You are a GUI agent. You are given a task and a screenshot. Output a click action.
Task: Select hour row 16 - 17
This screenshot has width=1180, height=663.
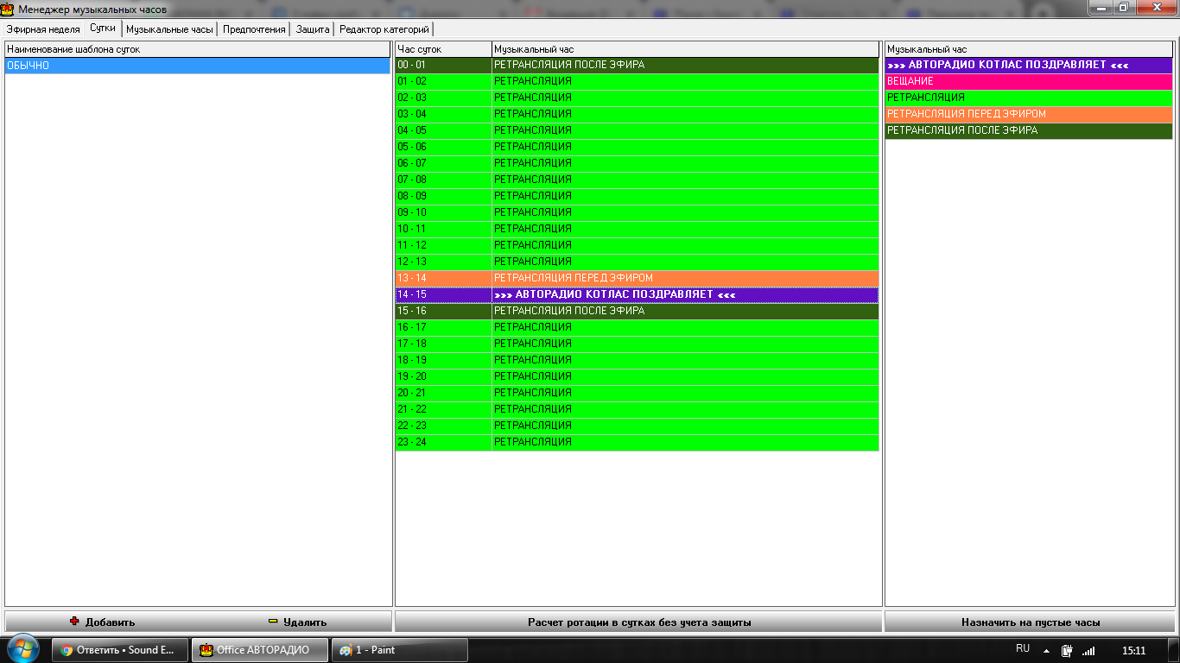(637, 328)
